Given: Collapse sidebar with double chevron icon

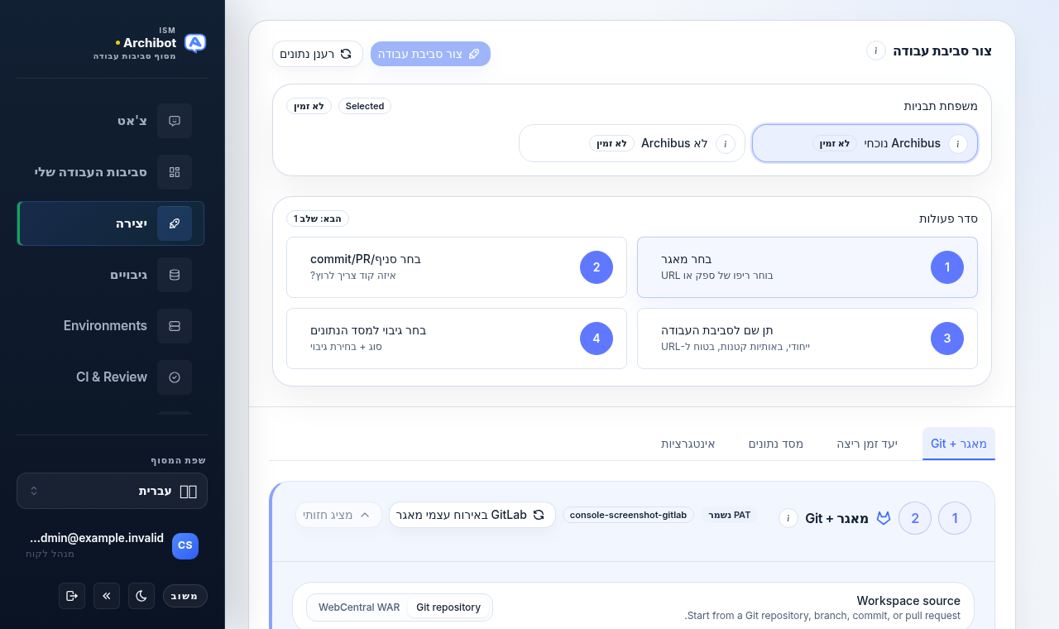Looking at the screenshot, I should [x=107, y=596].
